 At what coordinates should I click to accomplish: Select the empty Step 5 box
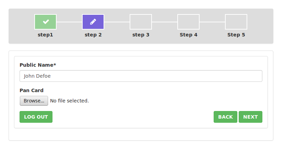(x=236, y=22)
